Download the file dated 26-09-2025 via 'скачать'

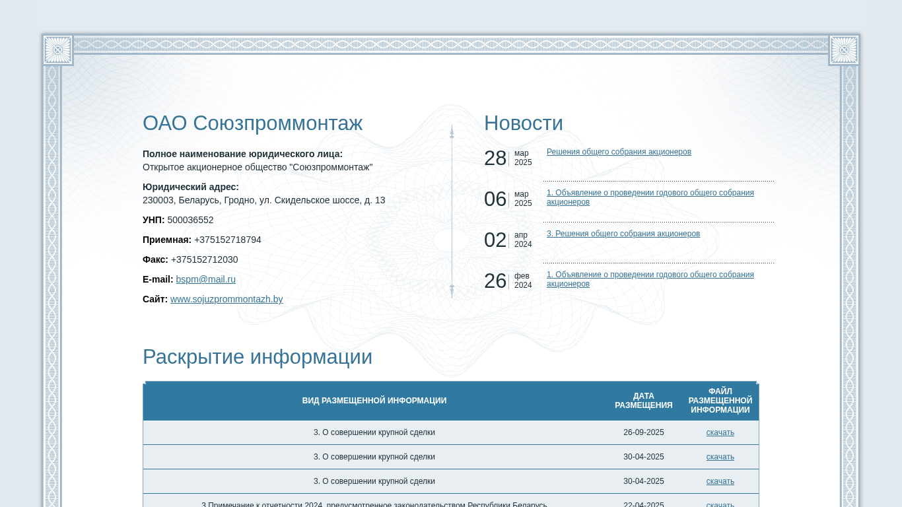[720, 432]
